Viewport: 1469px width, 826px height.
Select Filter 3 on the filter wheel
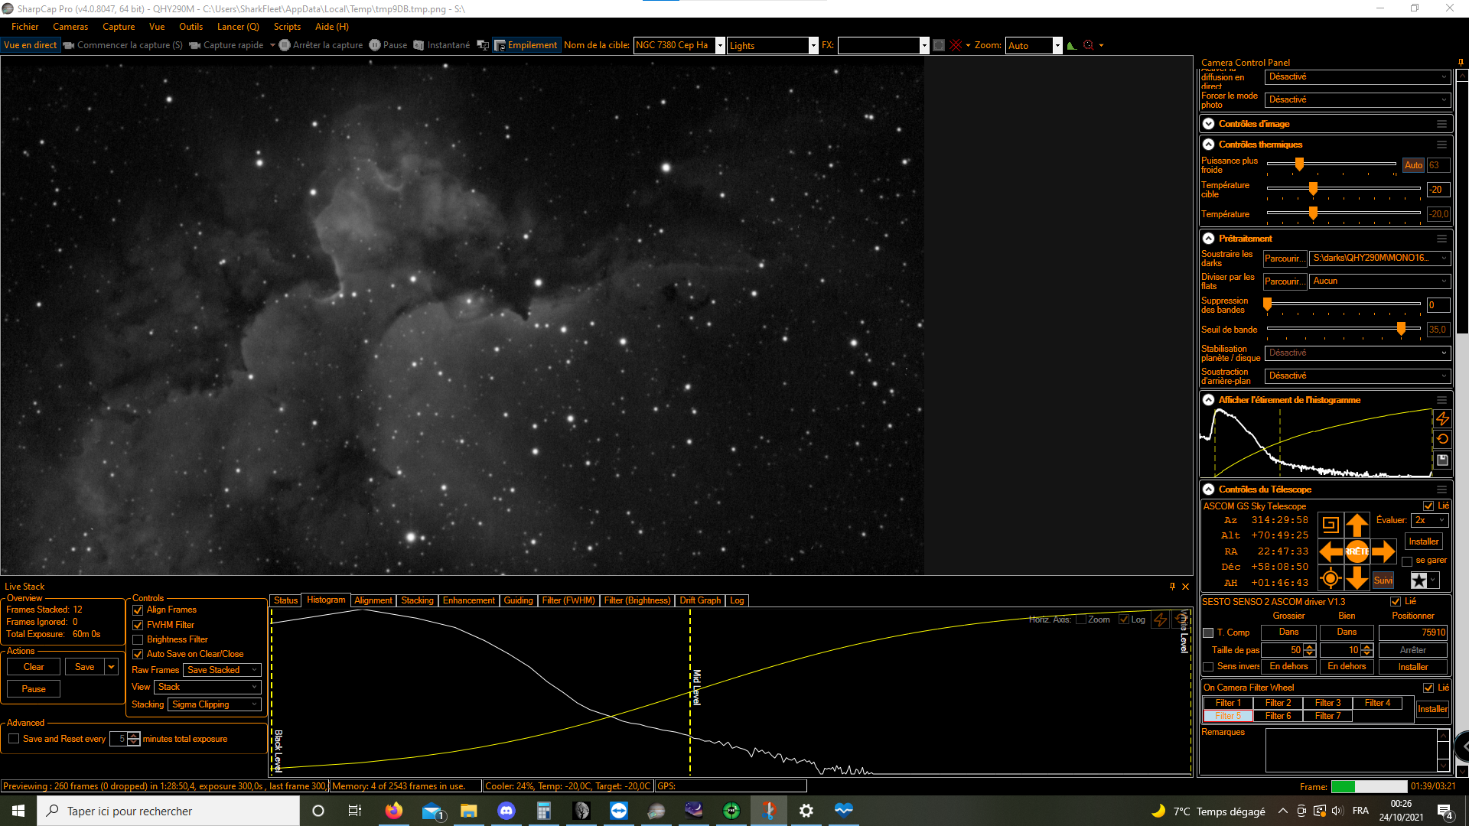(1327, 703)
